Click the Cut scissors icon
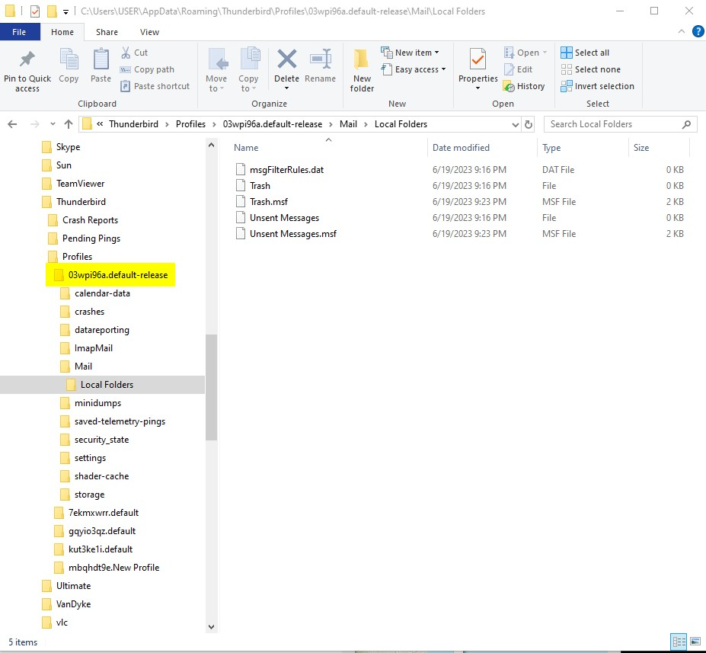This screenshot has height=653, width=706. [126, 53]
